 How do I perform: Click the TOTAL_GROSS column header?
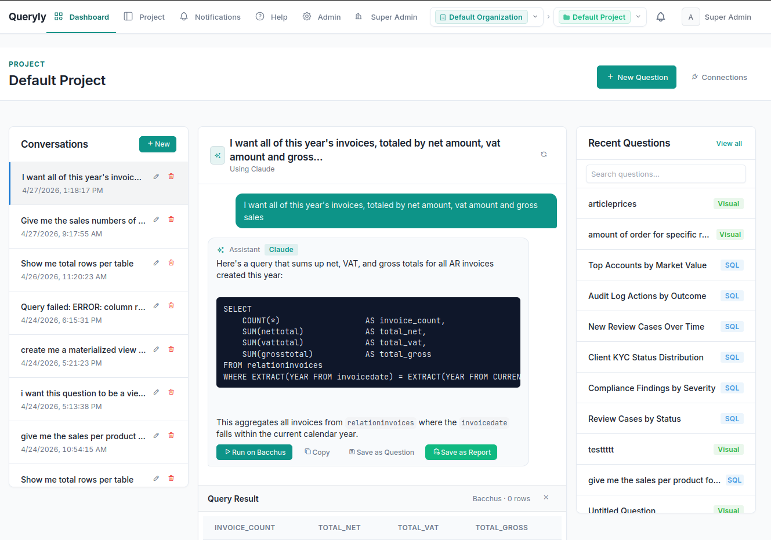tap(502, 528)
